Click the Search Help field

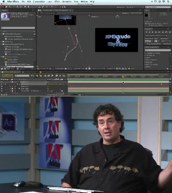point(158,7)
